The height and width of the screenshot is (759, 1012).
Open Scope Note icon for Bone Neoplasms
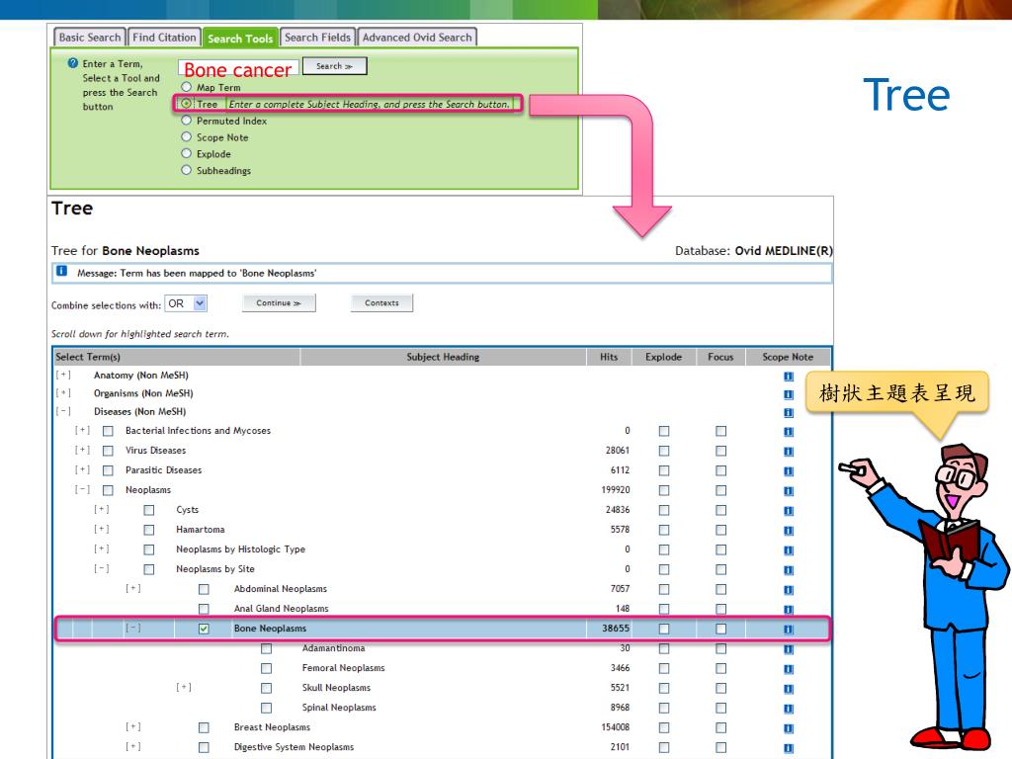pyautogui.click(x=789, y=629)
